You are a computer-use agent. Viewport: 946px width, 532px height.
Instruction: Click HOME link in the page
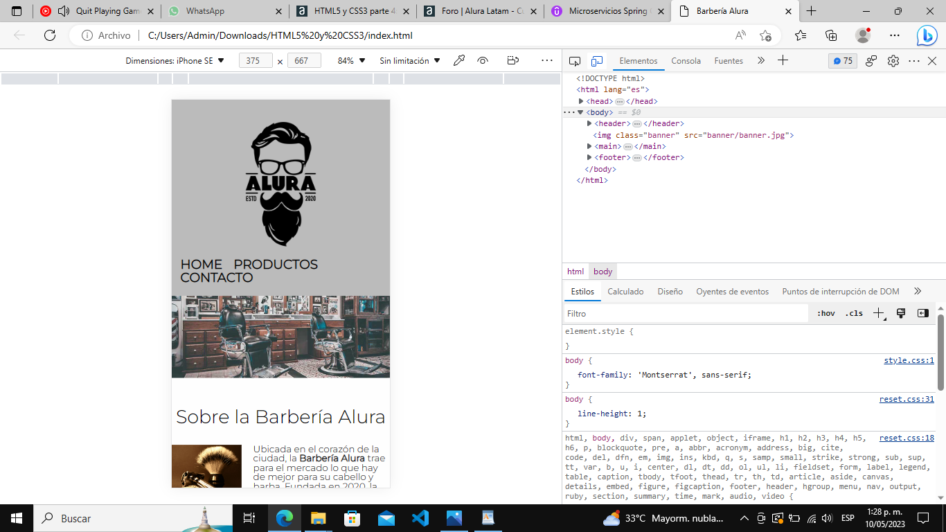[x=201, y=265]
